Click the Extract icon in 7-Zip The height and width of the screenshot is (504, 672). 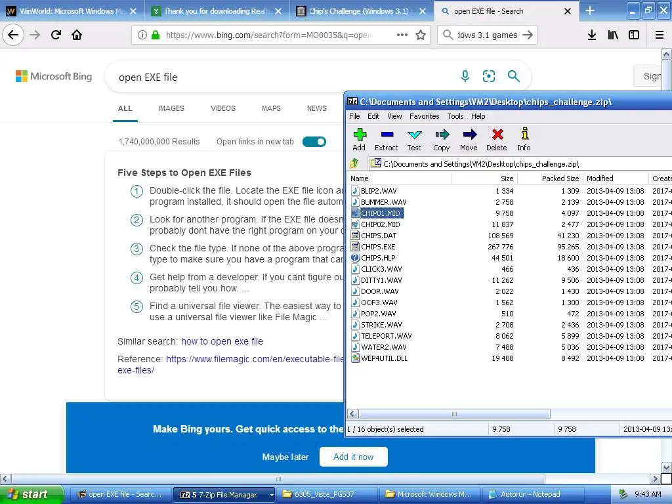click(387, 135)
